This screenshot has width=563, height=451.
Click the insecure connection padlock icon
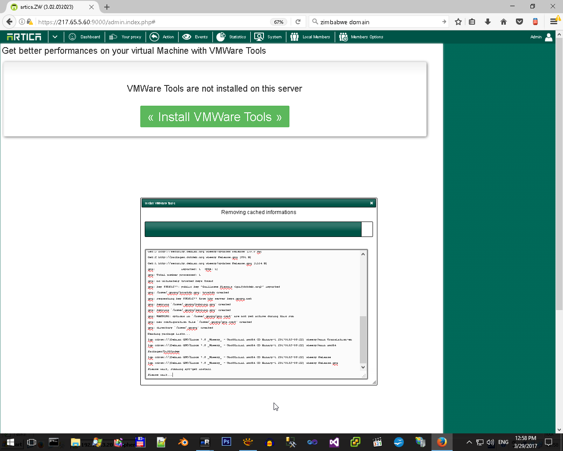pyautogui.click(x=30, y=22)
